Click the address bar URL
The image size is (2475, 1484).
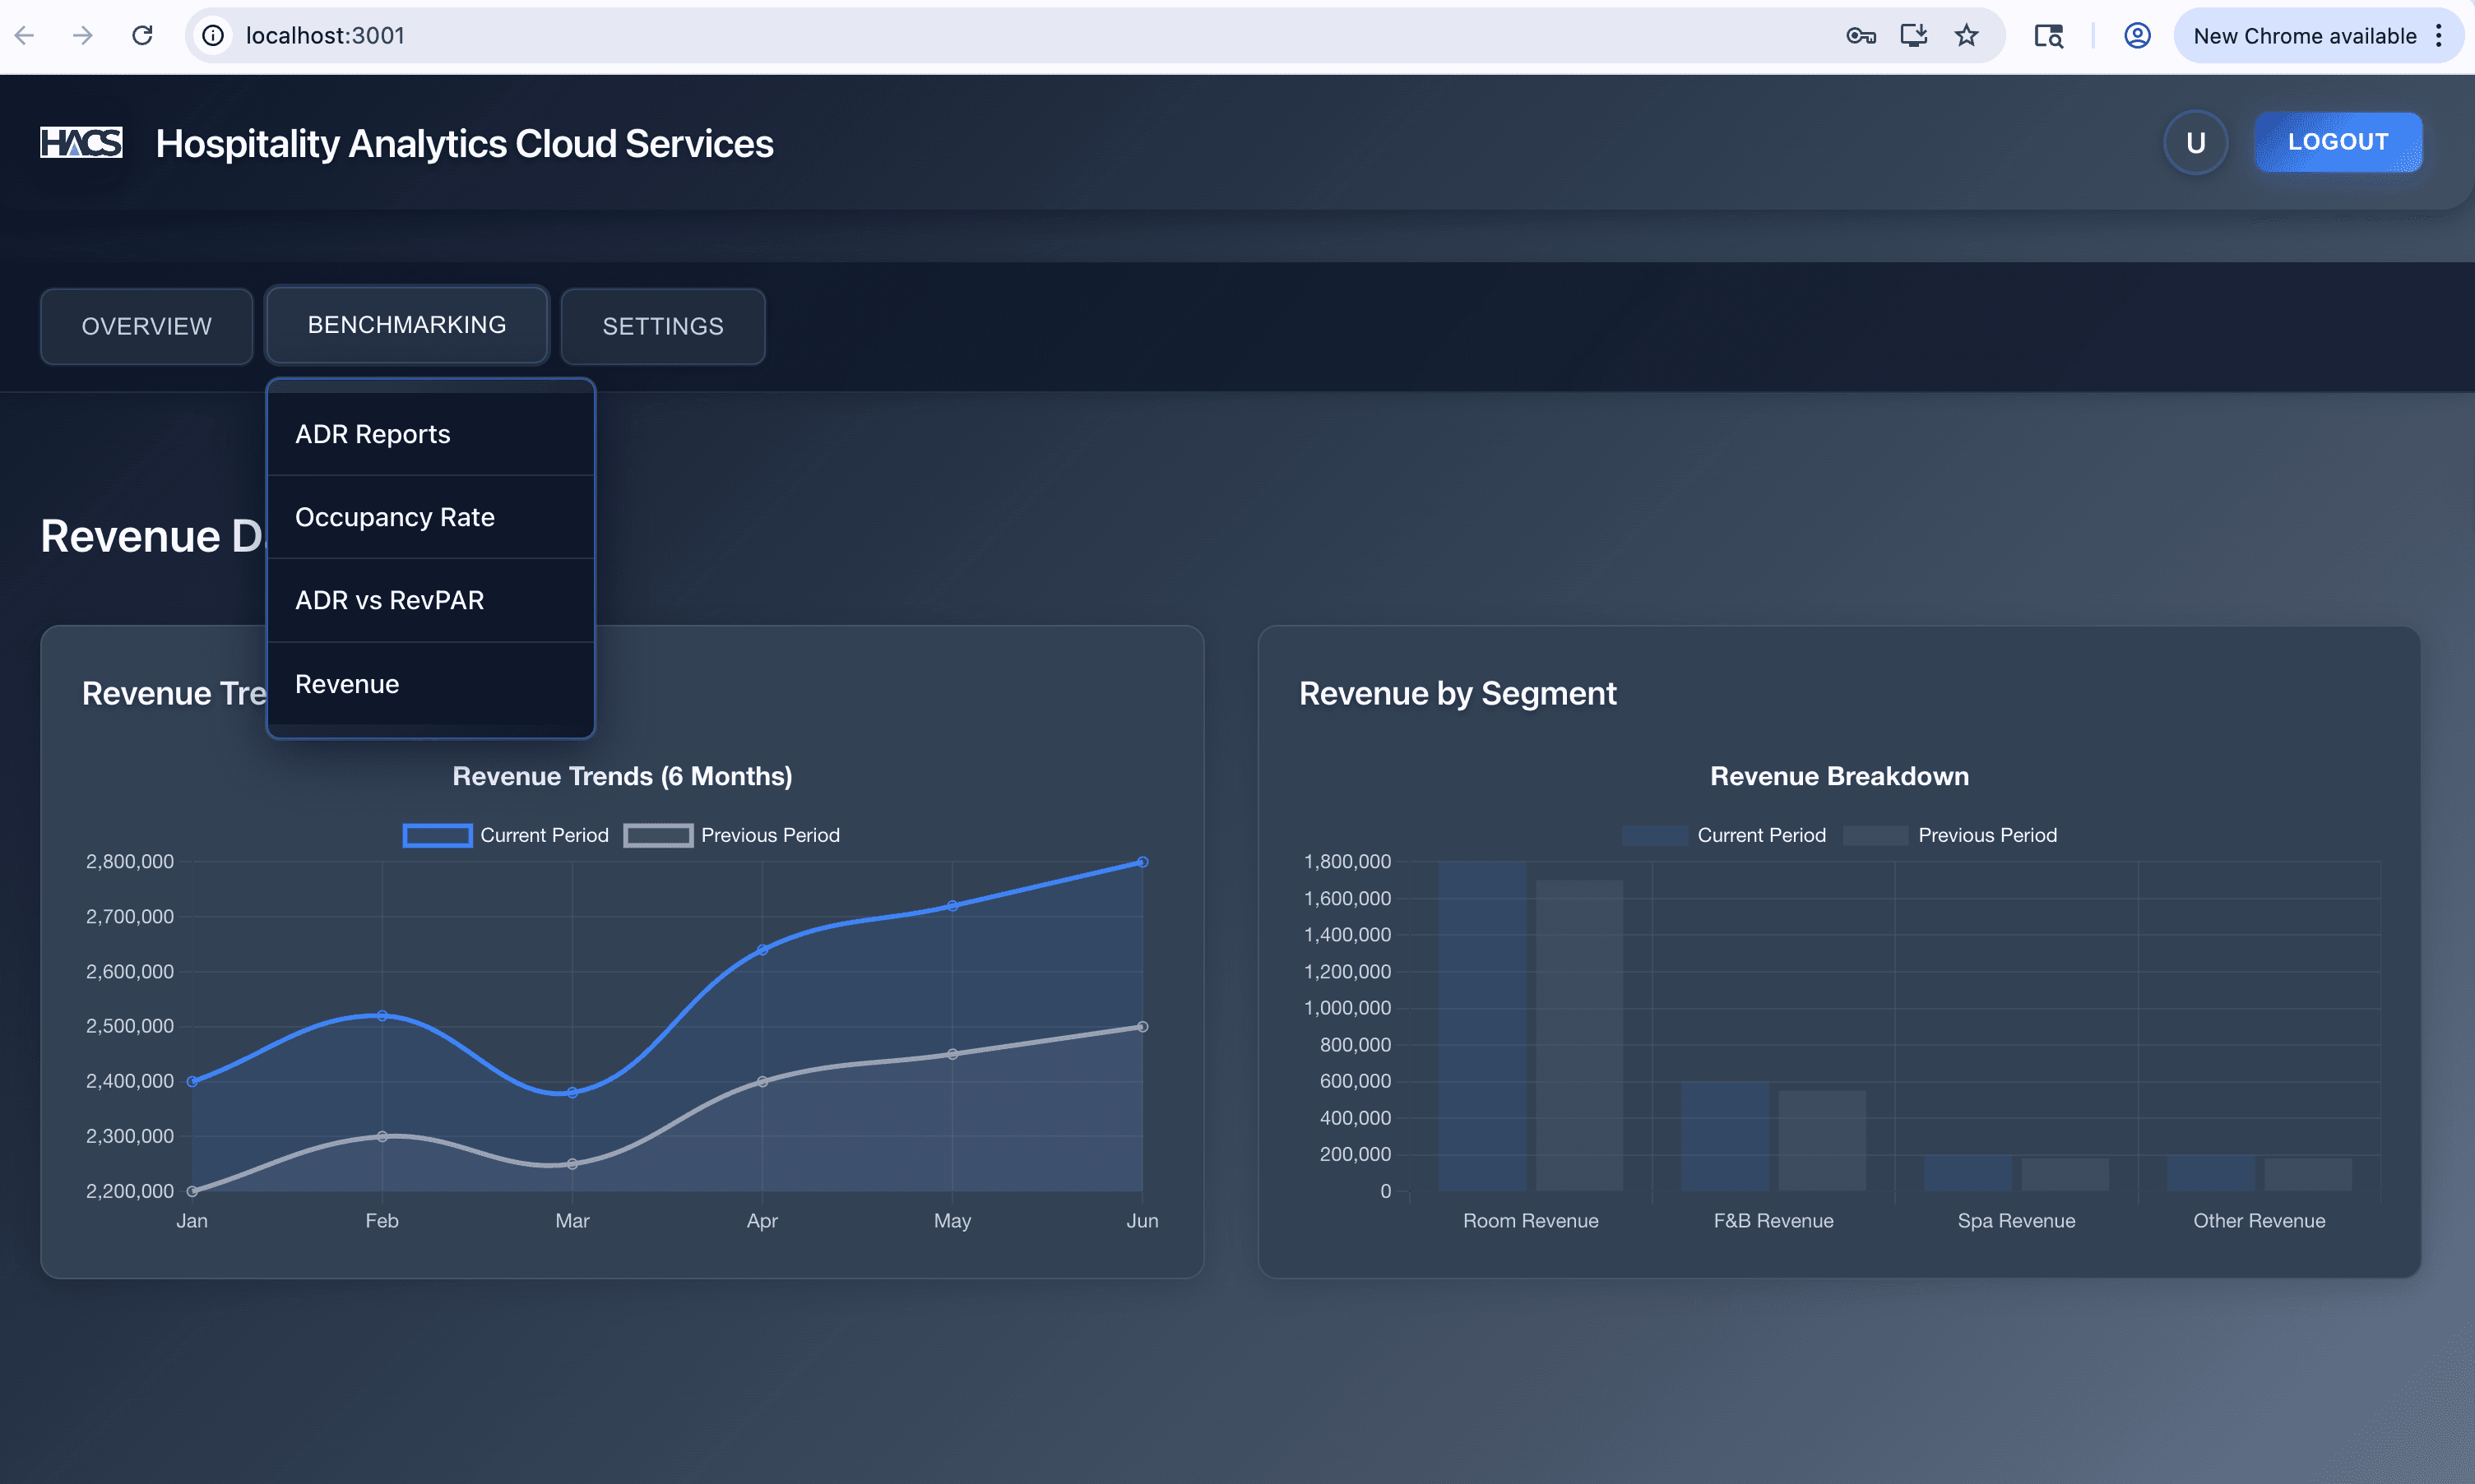(x=325, y=36)
